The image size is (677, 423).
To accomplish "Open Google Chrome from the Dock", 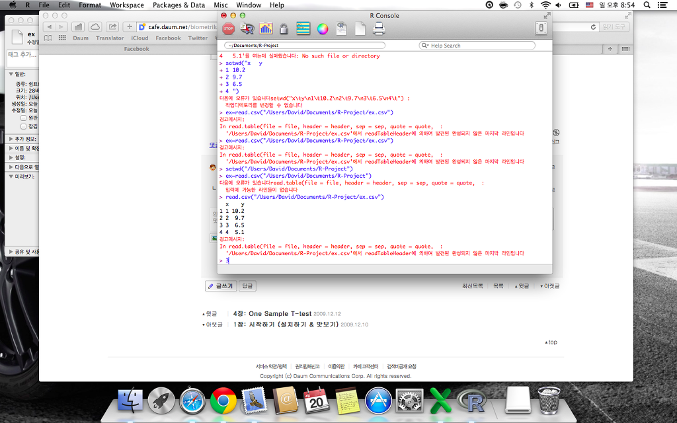I will coord(223,400).
